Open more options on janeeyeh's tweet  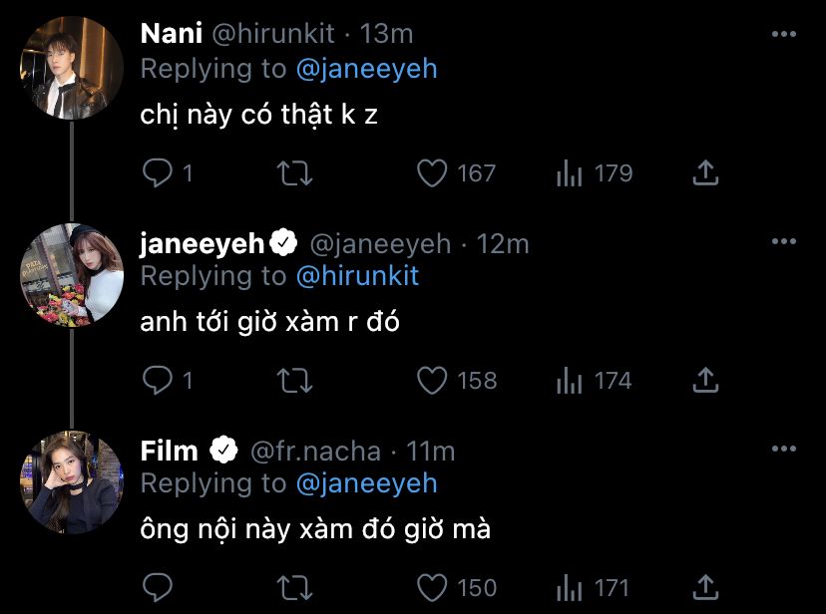coord(784,242)
